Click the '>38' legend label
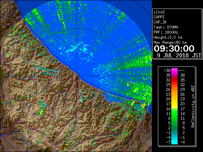Screen dimensions: 203x152 (167, 70)
